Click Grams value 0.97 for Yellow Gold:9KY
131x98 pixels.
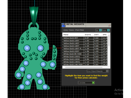tap(87, 38)
